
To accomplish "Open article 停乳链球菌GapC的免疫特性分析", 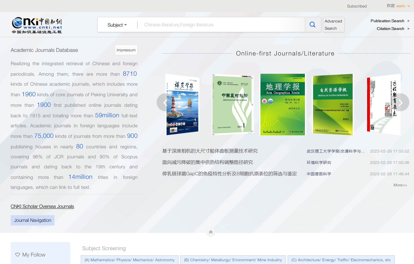I will tap(229, 174).
